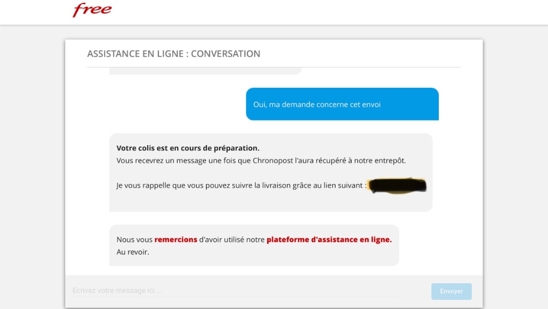Click the partially hidden message bubble at top
Screen dimensions: 548x309
tap(205, 71)
